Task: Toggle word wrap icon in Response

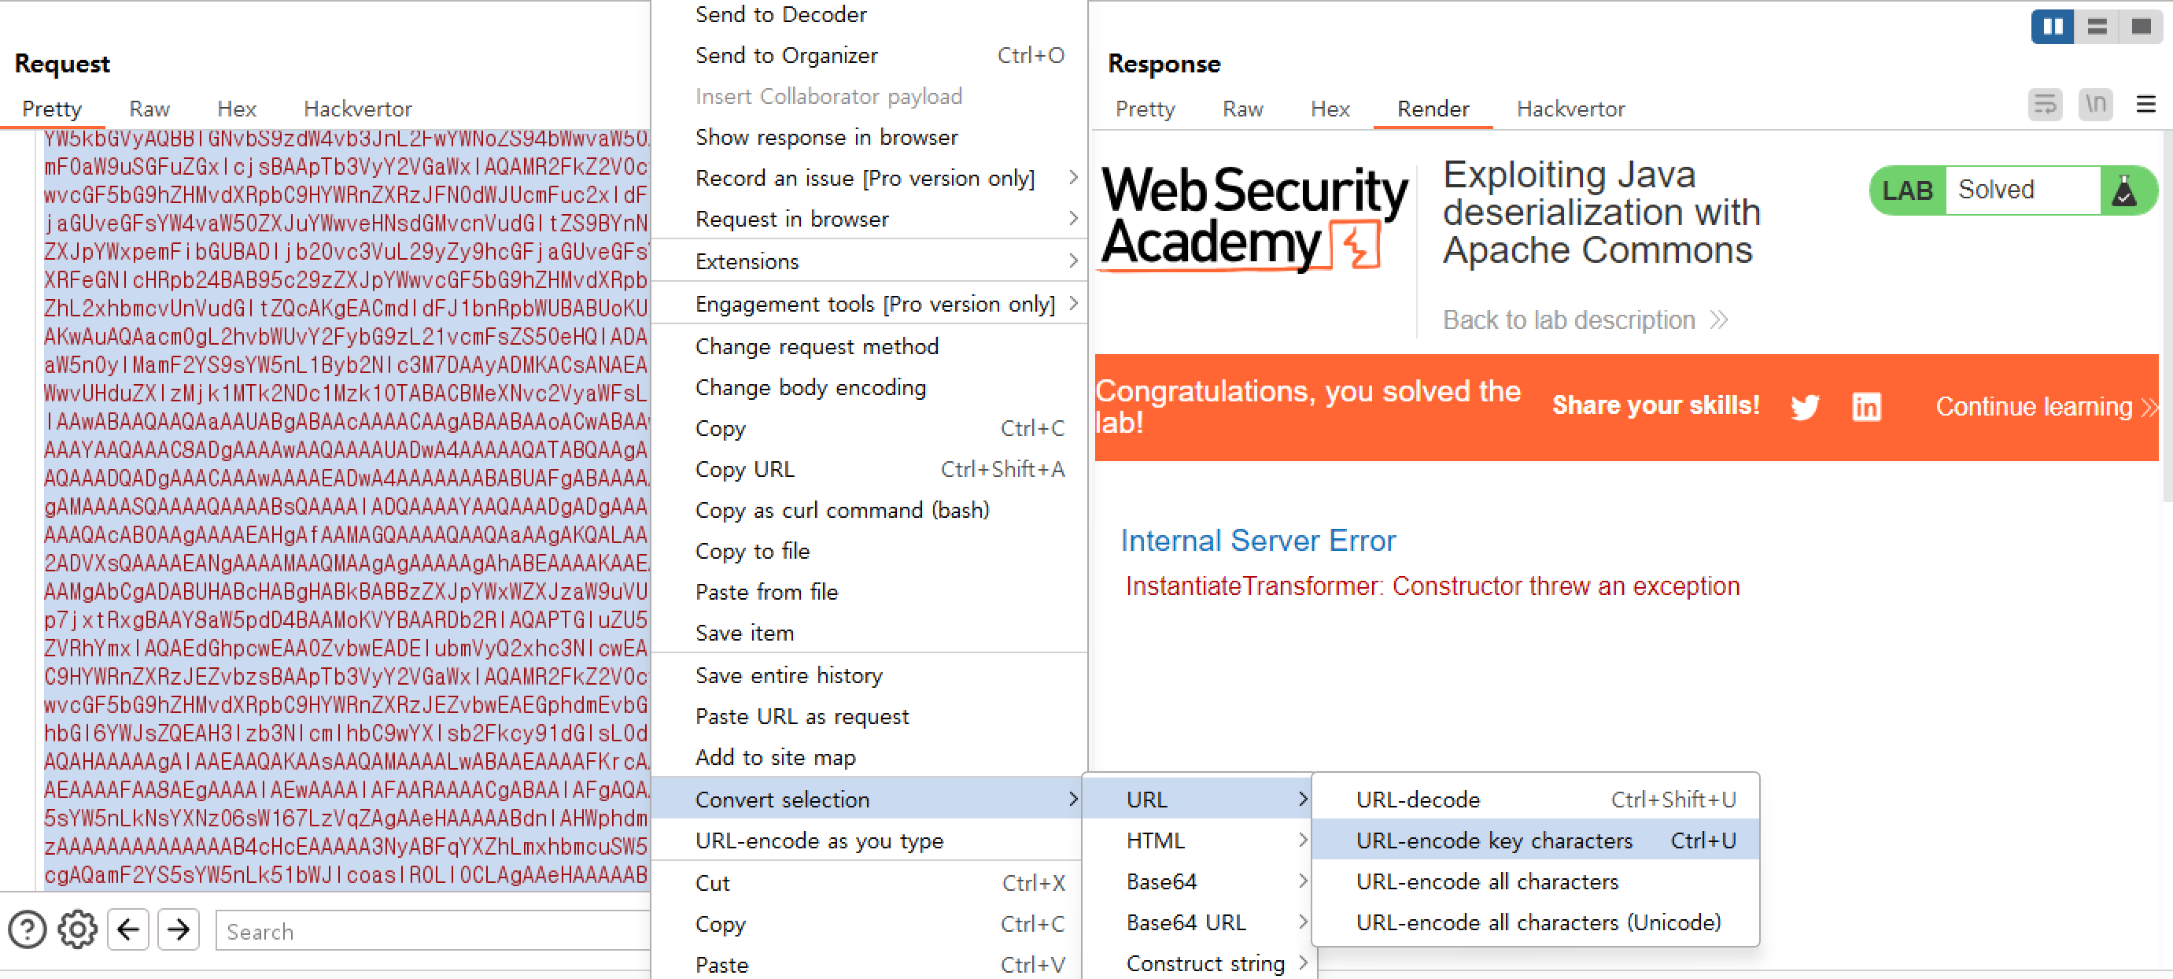Action: (2045, 105)
